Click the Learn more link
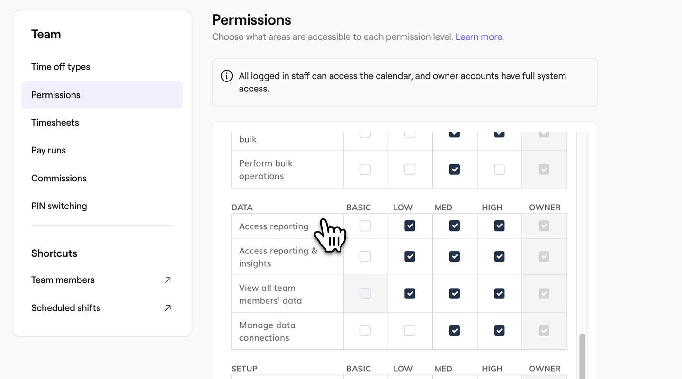 coord(479,37)
